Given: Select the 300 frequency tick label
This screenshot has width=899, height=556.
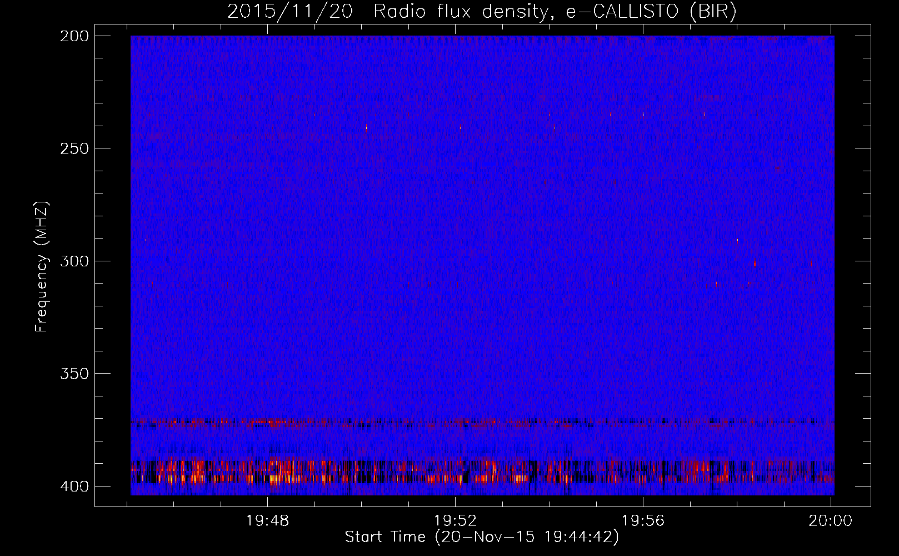Looking at the screenshot, I should (74, 261).
